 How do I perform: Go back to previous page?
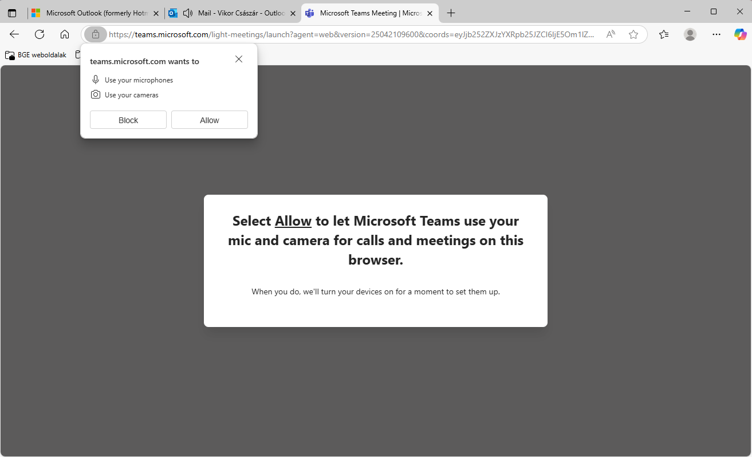point(14,34)
